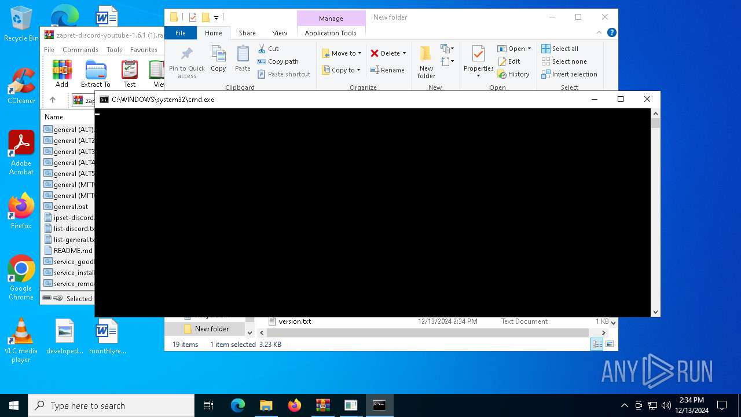The image size is (741, 417).
Task: Open Adobe Acrobat desktop shortcut
Action: (21, 153)
